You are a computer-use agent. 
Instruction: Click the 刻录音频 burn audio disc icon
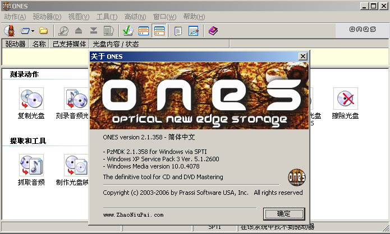(76, 99)
